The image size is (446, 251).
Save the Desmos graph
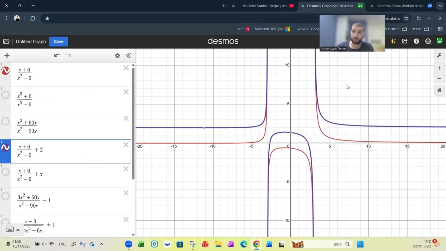point(59,41)
